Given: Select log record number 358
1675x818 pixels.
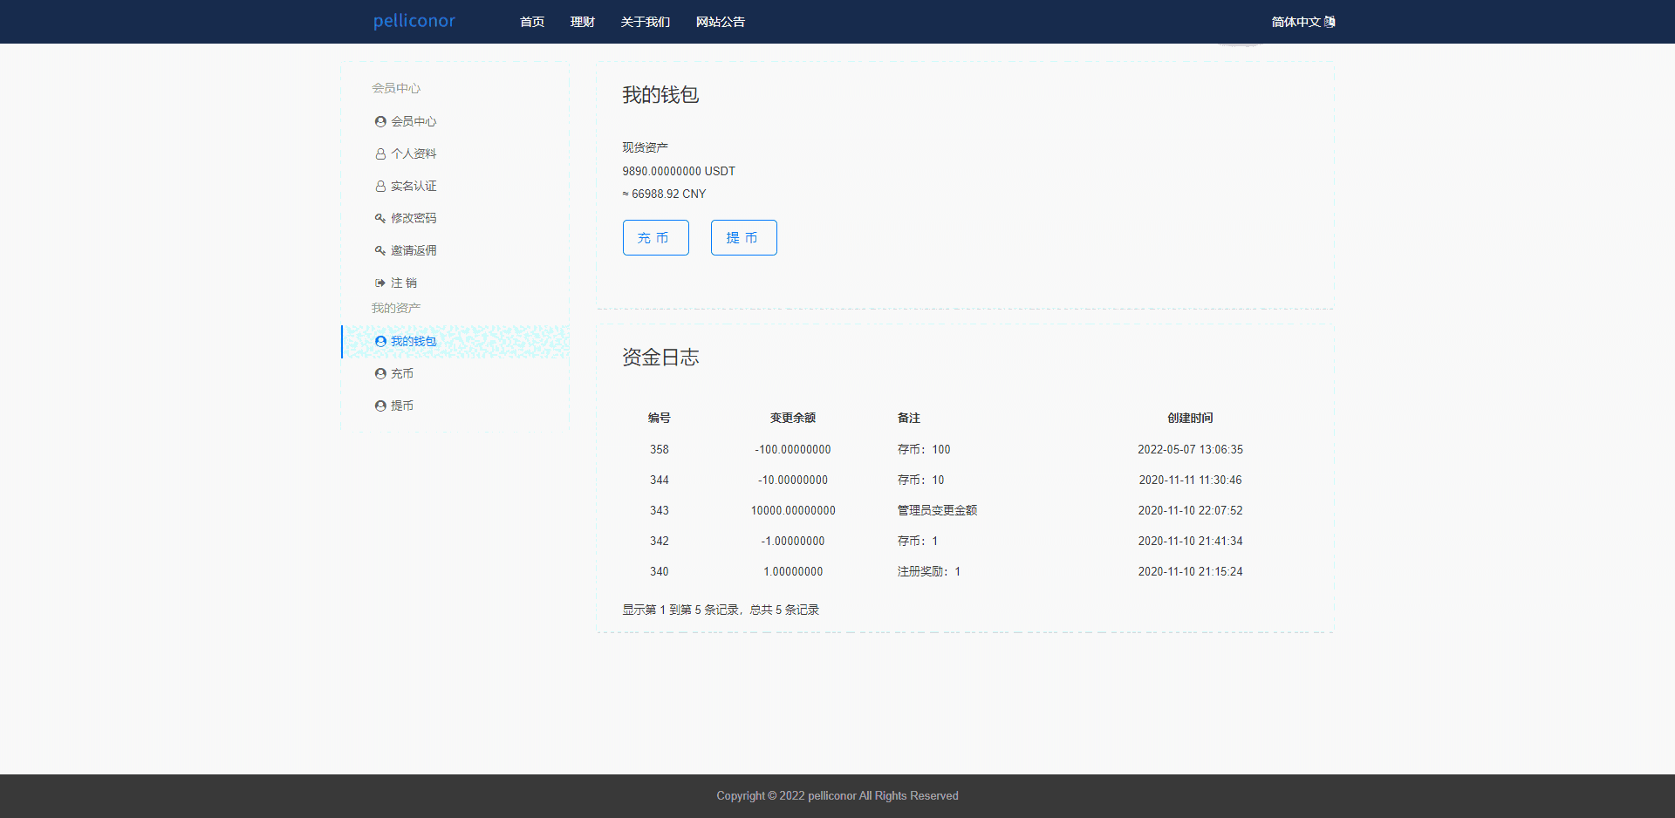Looking at the screenshot, I should (660, 450).
